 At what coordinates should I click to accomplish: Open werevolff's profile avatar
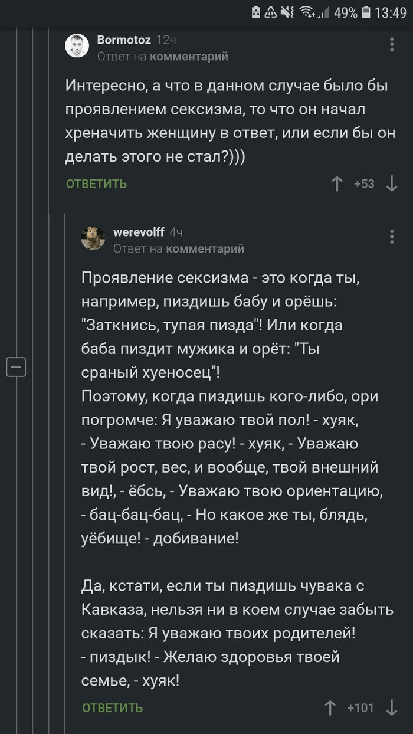point(93,237)
